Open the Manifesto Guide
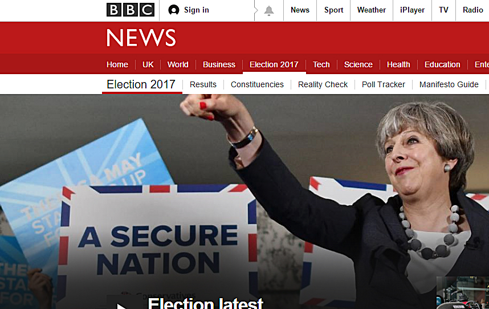This screenshot has height=309, width=489. 449,84
